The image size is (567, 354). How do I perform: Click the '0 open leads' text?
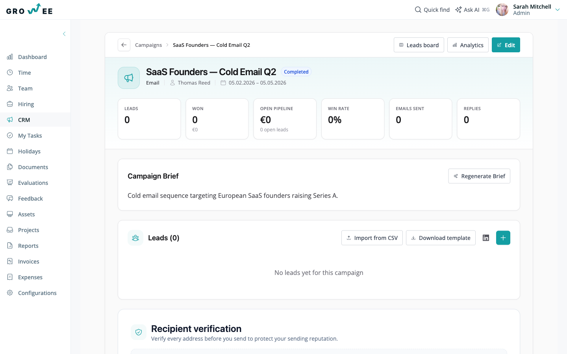coord(274,130)
